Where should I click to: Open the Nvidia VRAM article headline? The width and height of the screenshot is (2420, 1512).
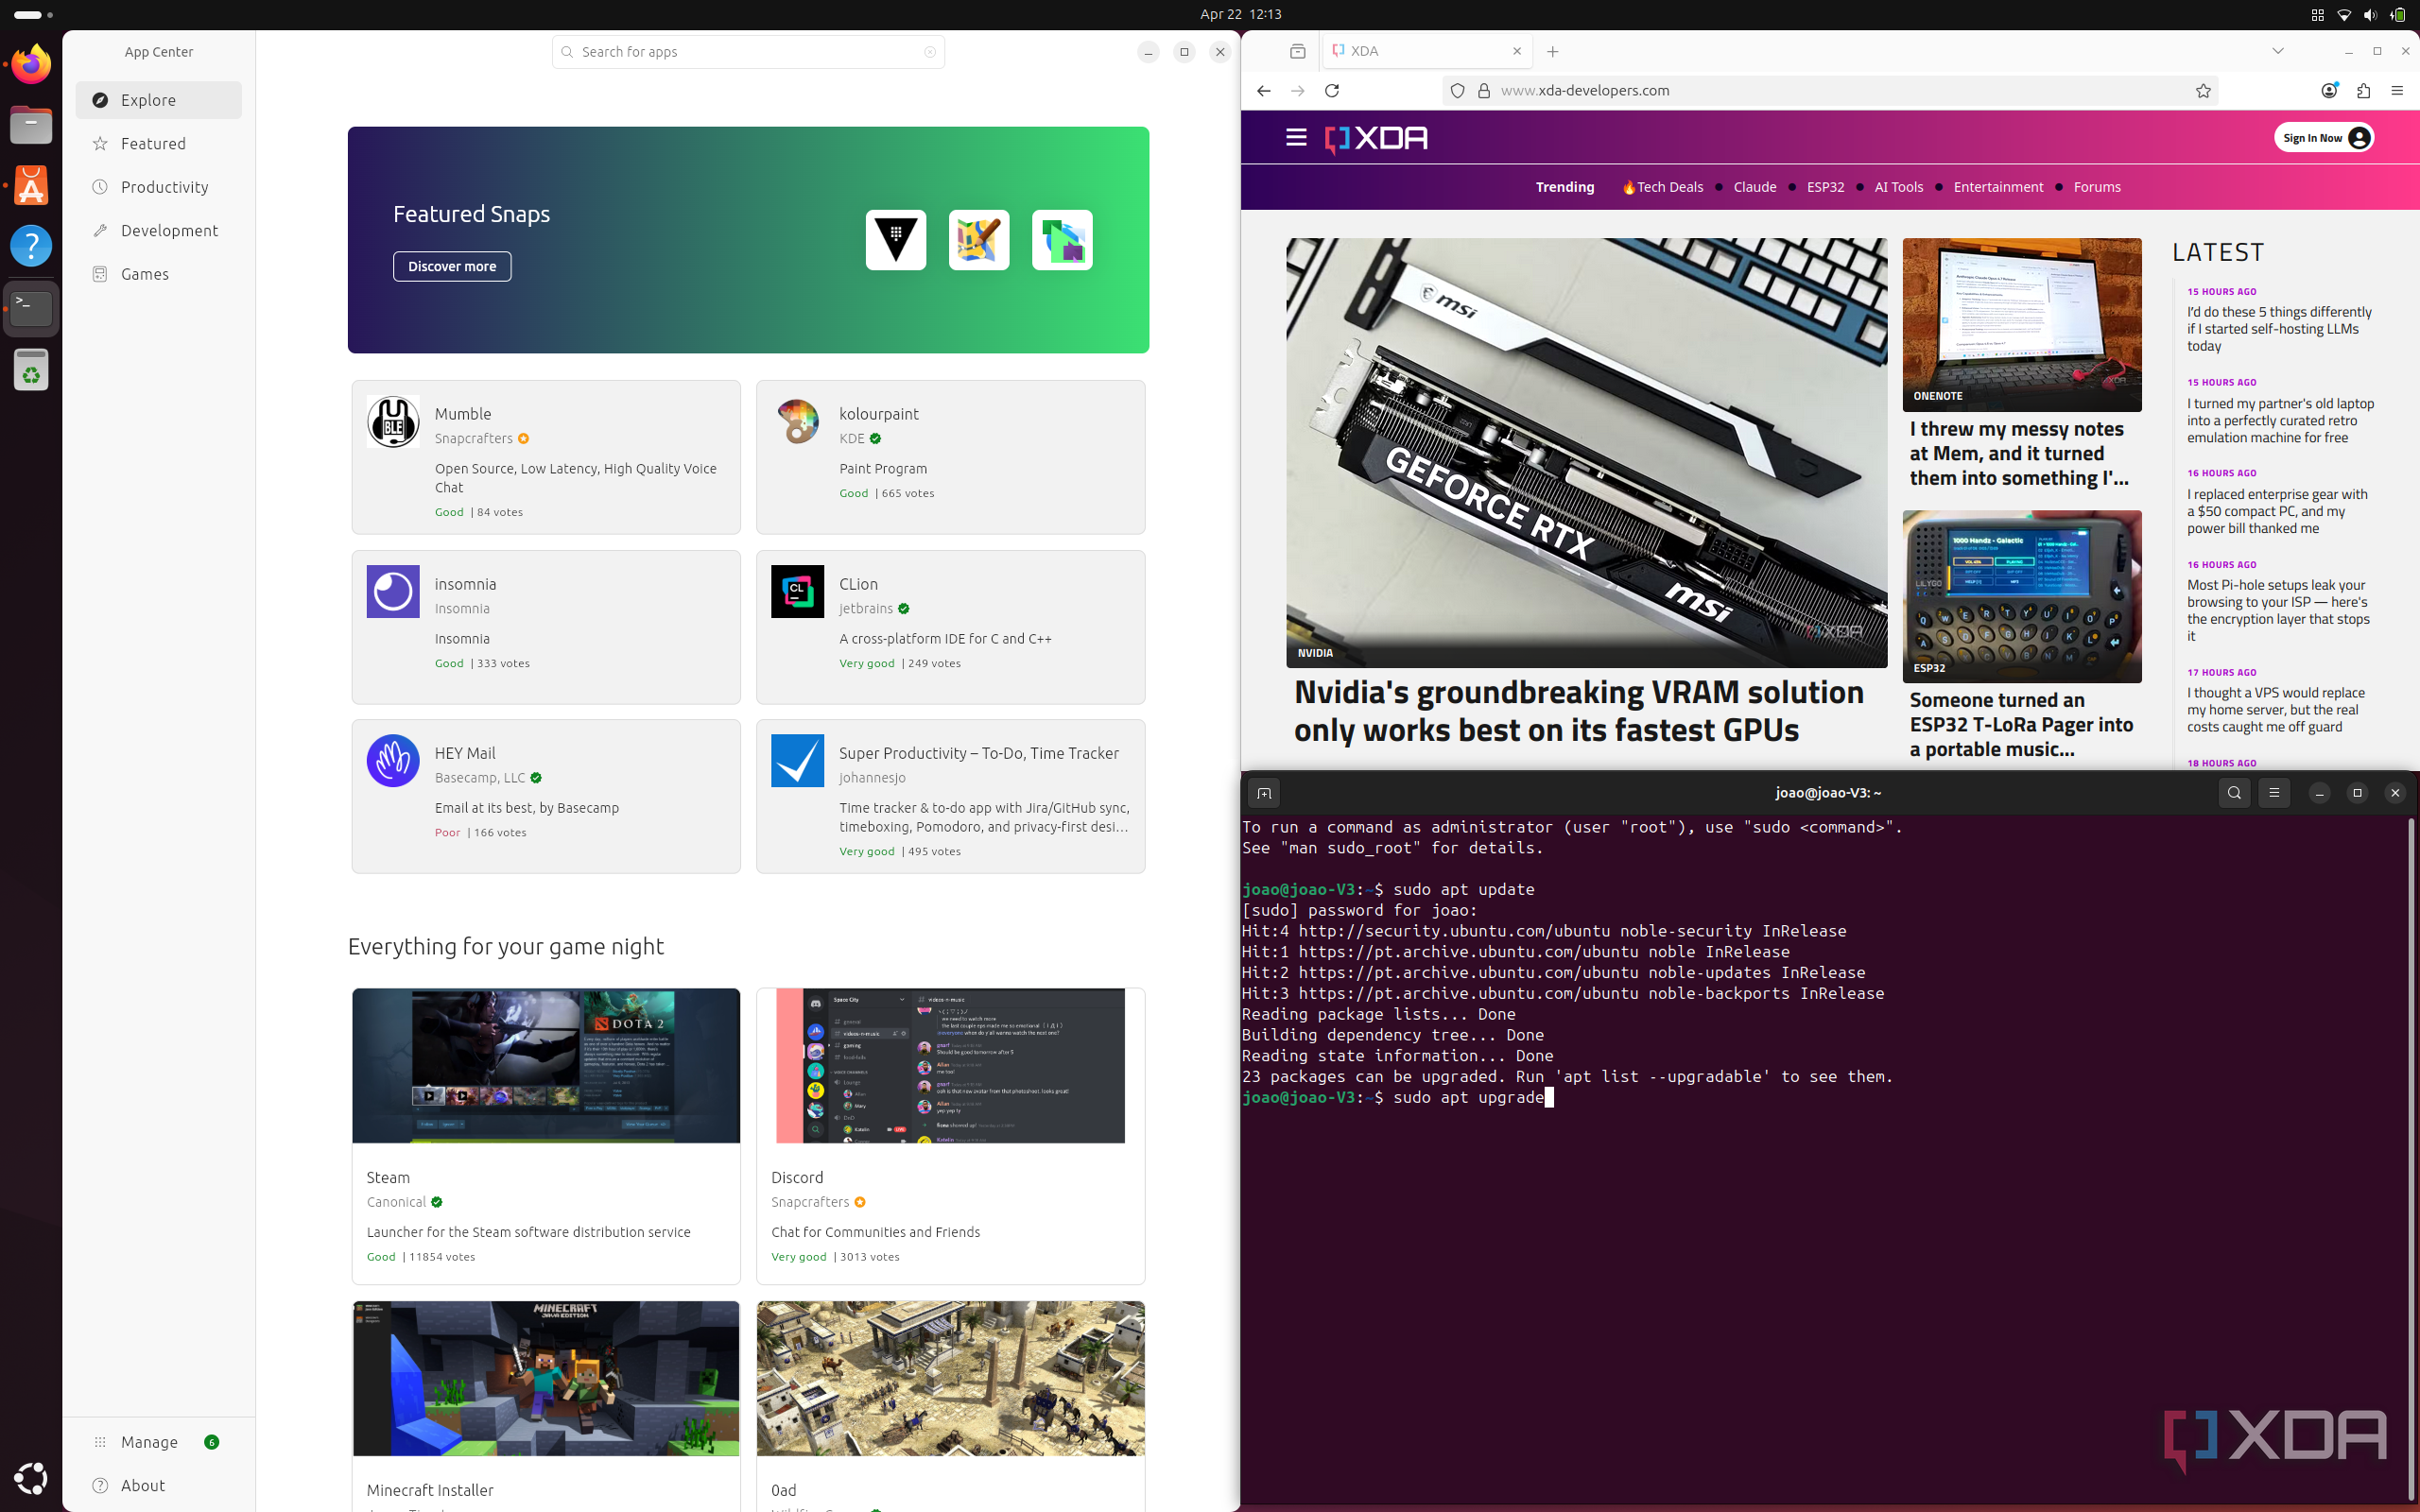[x=1579, y=711]
